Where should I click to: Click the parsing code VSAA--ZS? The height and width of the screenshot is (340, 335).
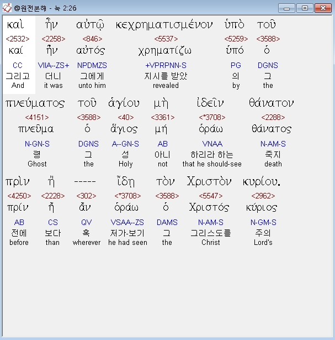(x=127, y=222)
